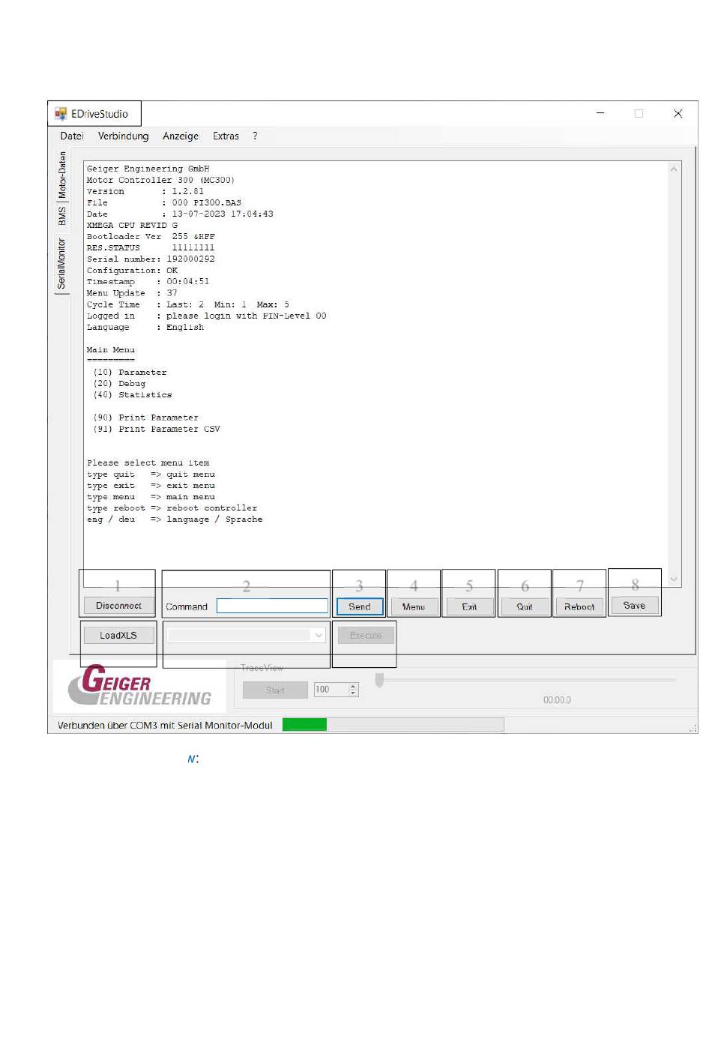The image size is (712, 1048).
Task: Click the 'Main Menu' heading in terminal
Action: tap(110, 349)
